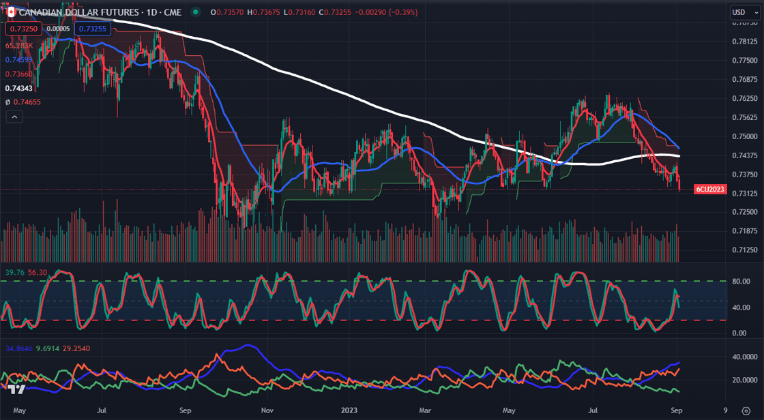Viewport: 764px width, 420px height.
Task: Select the stochastic value 39.76
Action: pyautogui.click(x=14, y=272)
